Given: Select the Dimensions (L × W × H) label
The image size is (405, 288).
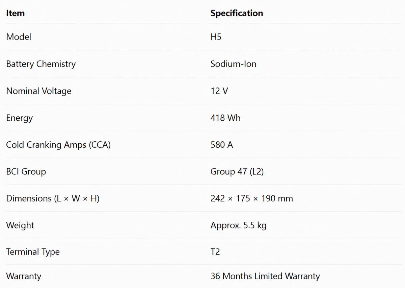Looking at the screenshot, I should (53, 198).
